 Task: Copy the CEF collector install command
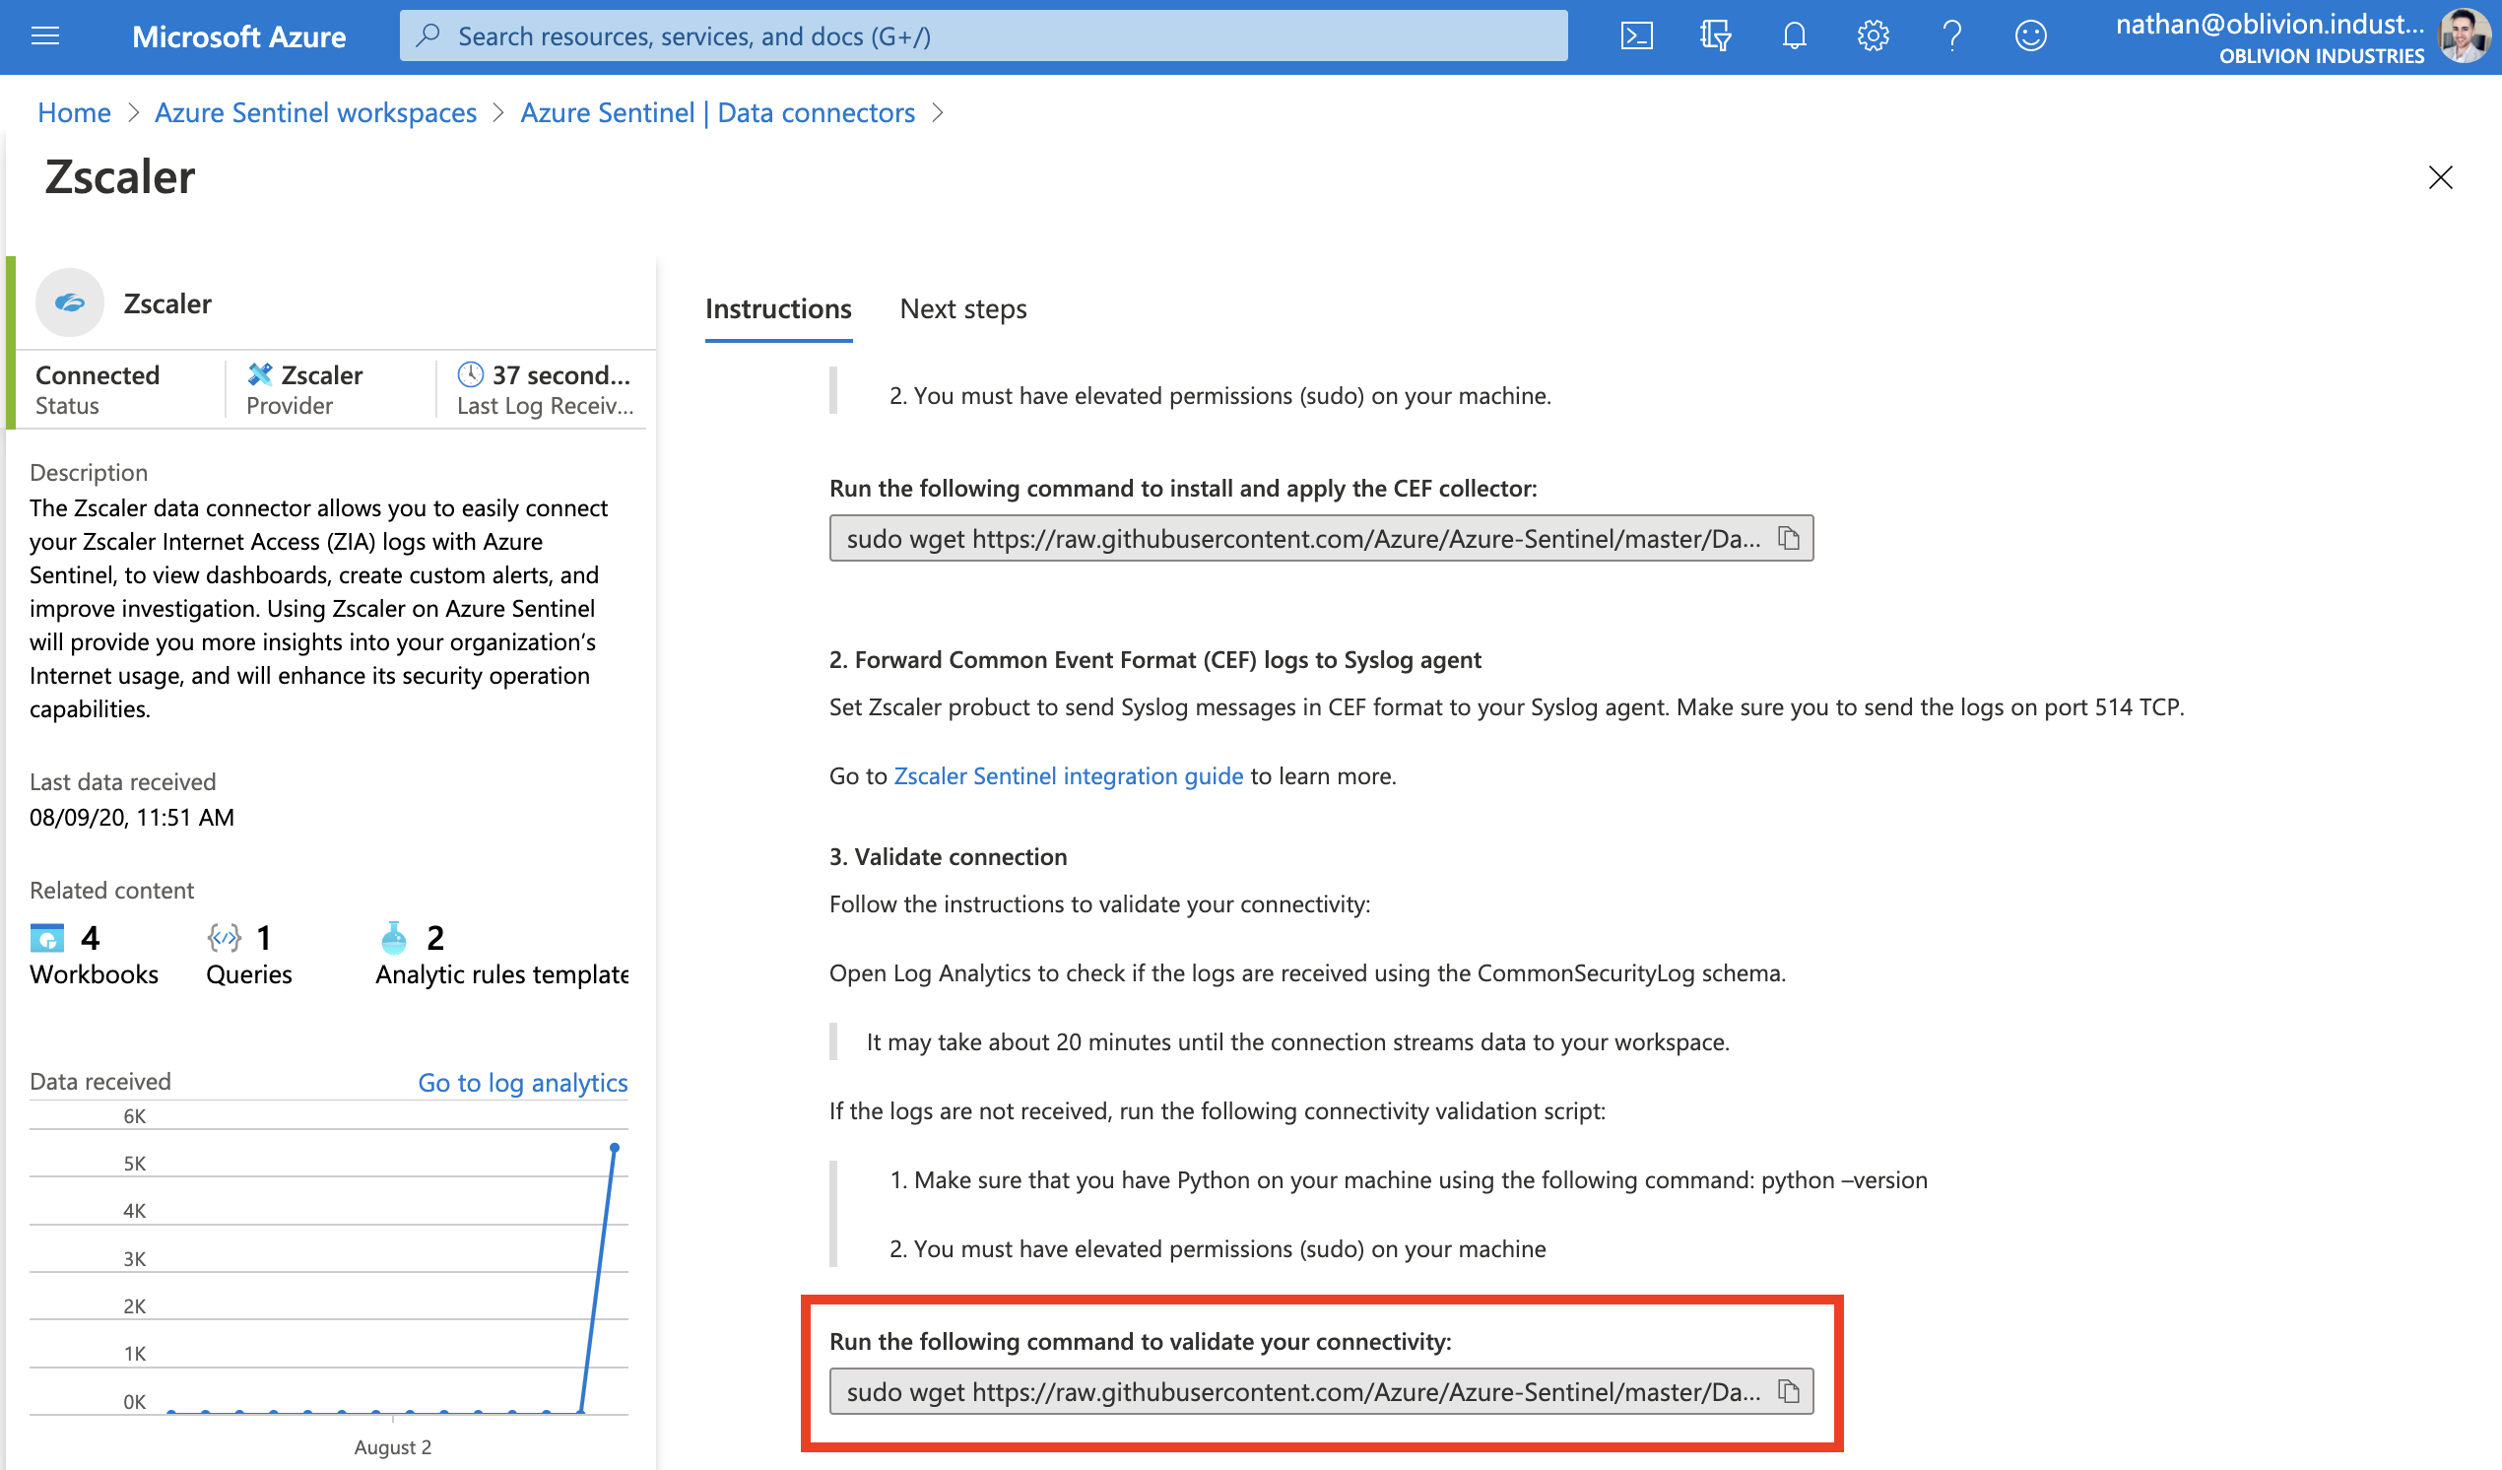click(1788, 538)
